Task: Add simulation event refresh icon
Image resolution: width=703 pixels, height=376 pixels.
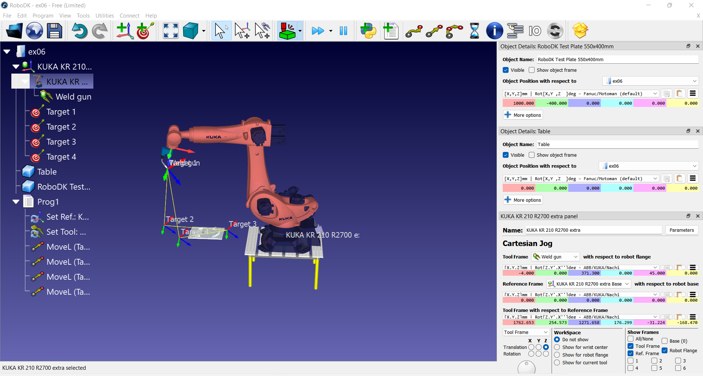Action: 555,31
